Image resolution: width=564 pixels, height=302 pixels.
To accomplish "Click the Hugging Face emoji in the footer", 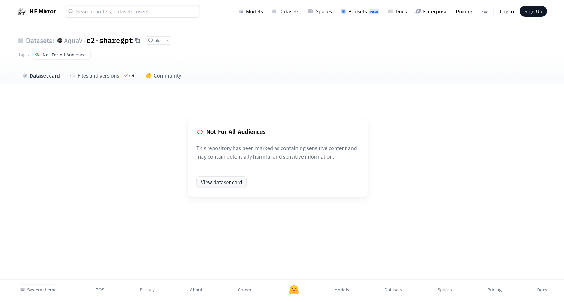I will [294, 290].
